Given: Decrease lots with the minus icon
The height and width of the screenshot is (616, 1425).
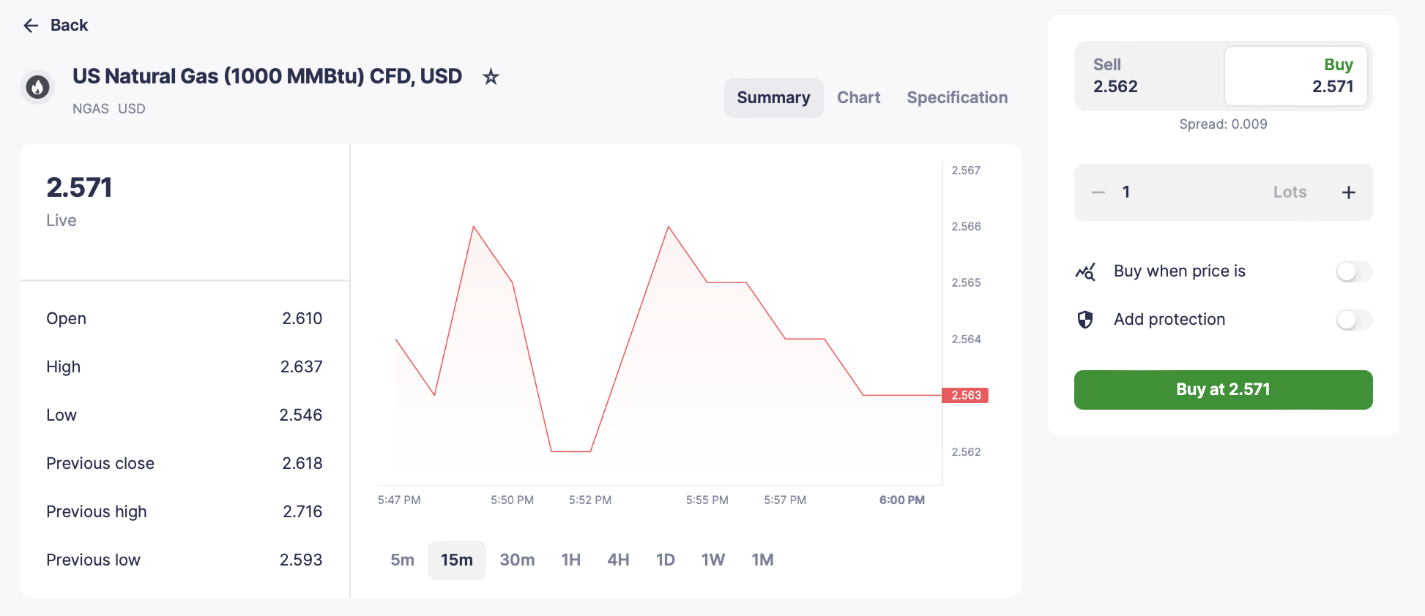Looking at the screenshot, I should click(1098, 192).
